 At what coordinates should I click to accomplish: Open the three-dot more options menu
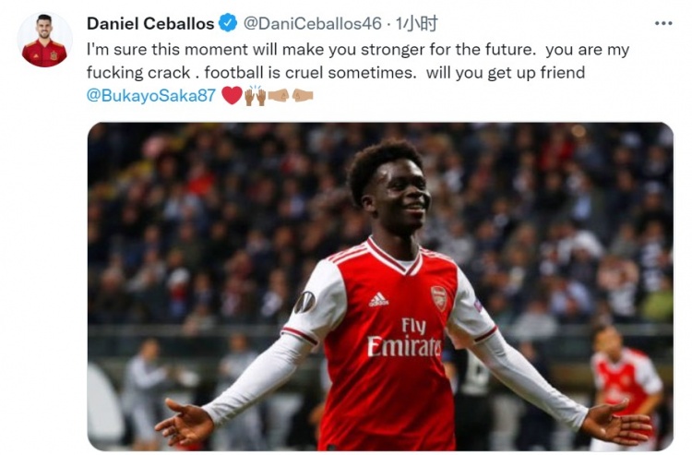[x=663, y=23]
